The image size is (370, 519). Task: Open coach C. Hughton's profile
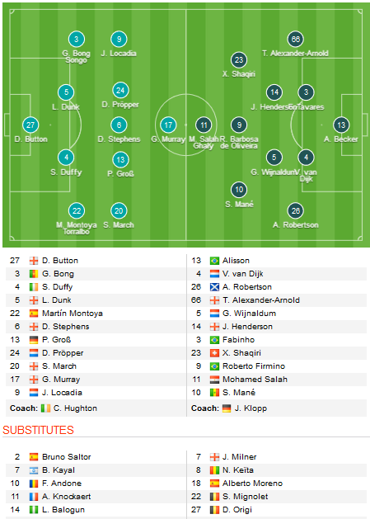pyautogui.click(x=75, y=408)
